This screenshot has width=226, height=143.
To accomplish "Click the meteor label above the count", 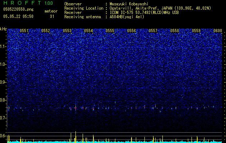I will [51, 11].
